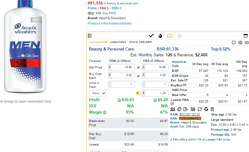Switch to the CALCULATOR tab
This screenshot has height=152, width=249.
point(98,42)
